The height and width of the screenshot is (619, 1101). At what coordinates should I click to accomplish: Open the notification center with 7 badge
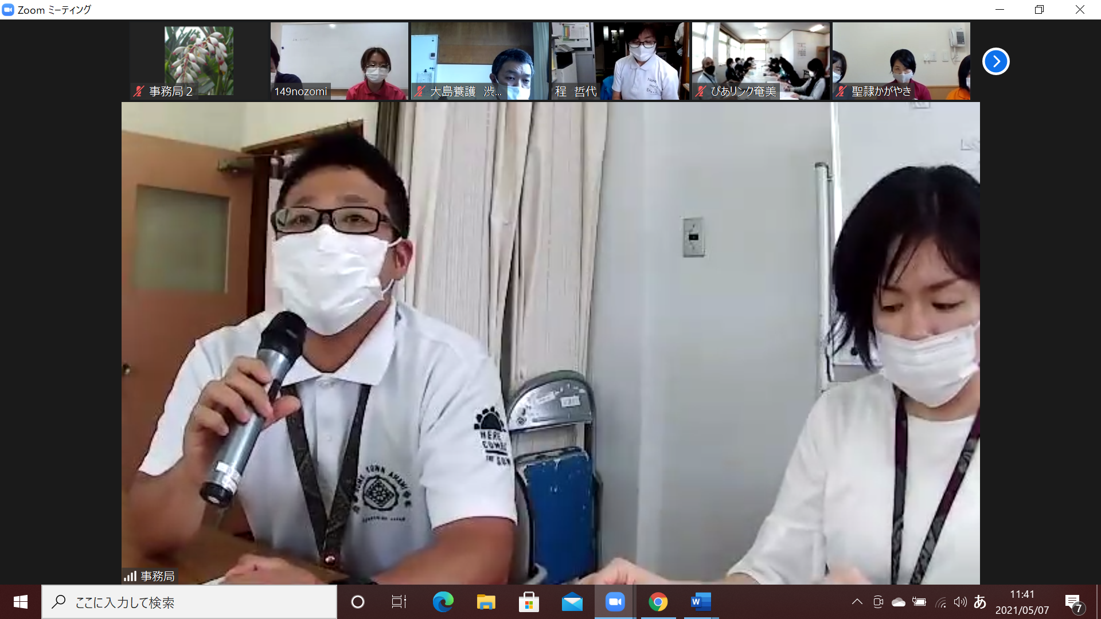coord(1074,603)
